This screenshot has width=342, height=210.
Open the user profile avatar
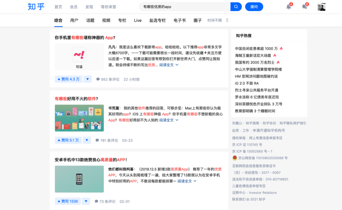point(321,7)
